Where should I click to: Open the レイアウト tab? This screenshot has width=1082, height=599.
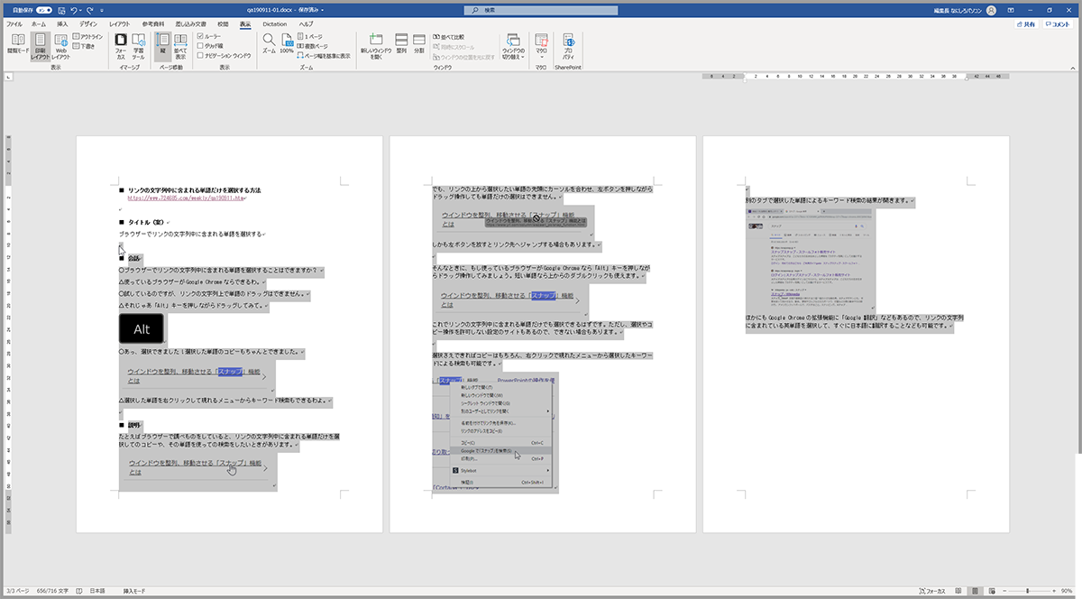[x=119, y=24]
